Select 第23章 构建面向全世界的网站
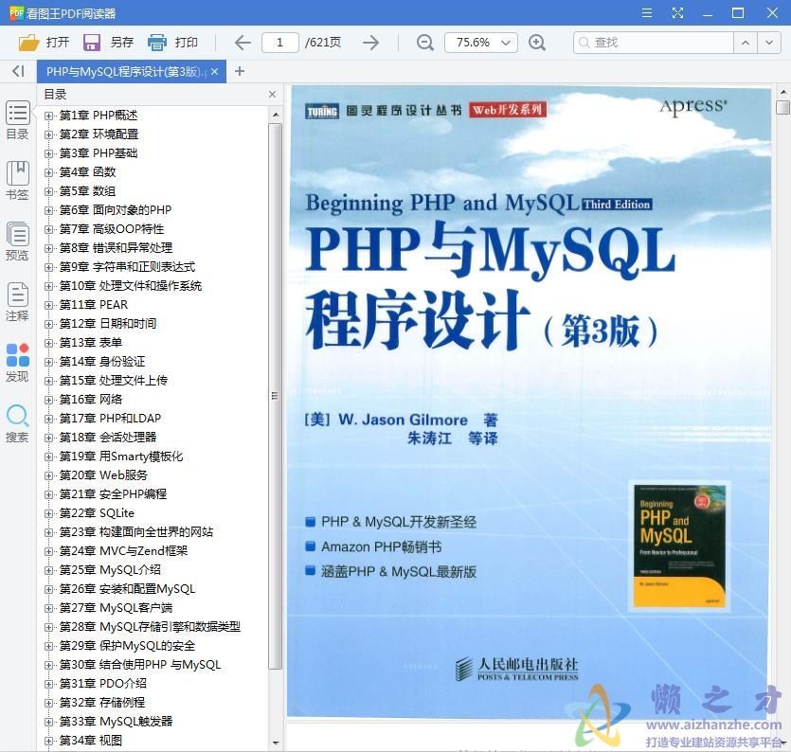This screenshot has width=791, height=752. tap(136, 531)
